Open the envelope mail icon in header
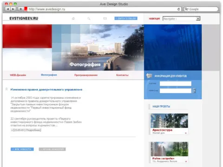Viewport: 223px width, 167px height. click(x=105, y=19)
